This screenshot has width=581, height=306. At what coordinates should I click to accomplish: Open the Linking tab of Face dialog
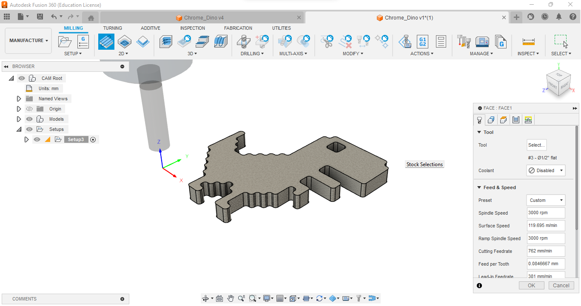click(x=528, y=120)
